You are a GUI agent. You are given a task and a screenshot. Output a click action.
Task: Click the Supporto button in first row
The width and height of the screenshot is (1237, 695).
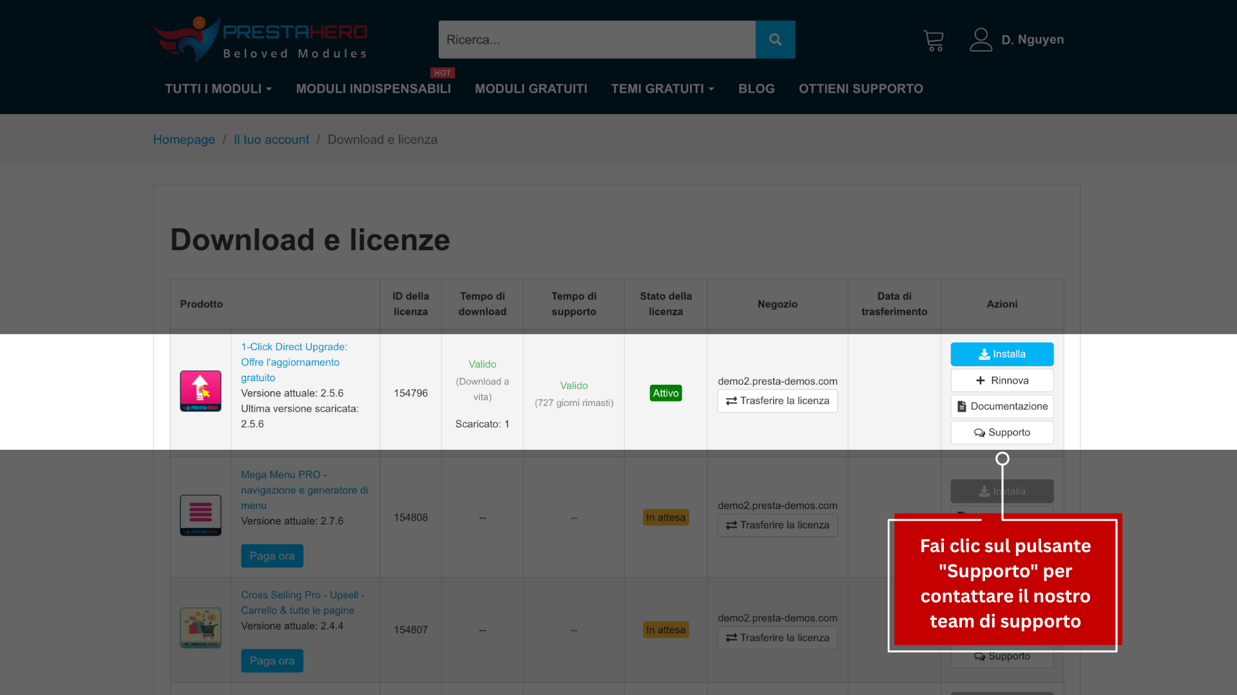(1002, 432)
